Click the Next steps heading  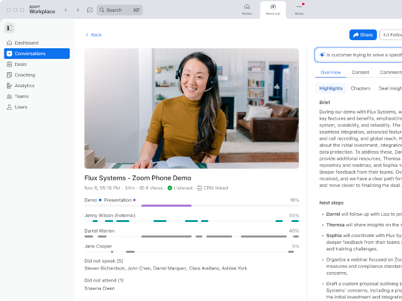331,203
